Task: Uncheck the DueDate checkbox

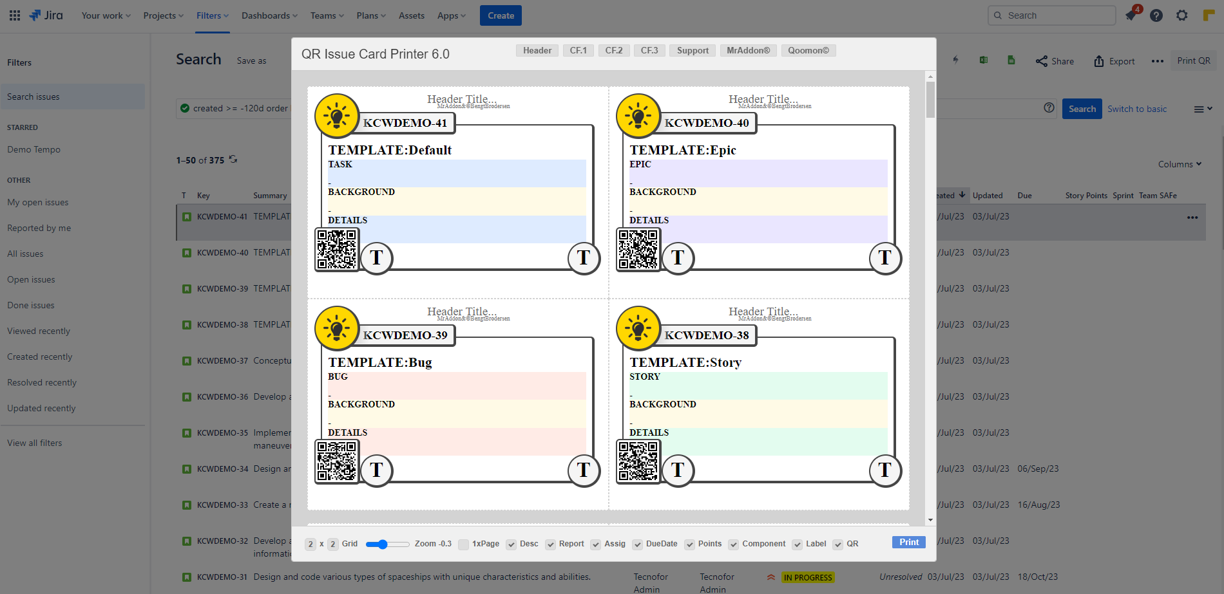Action: [x=637, y=544]
